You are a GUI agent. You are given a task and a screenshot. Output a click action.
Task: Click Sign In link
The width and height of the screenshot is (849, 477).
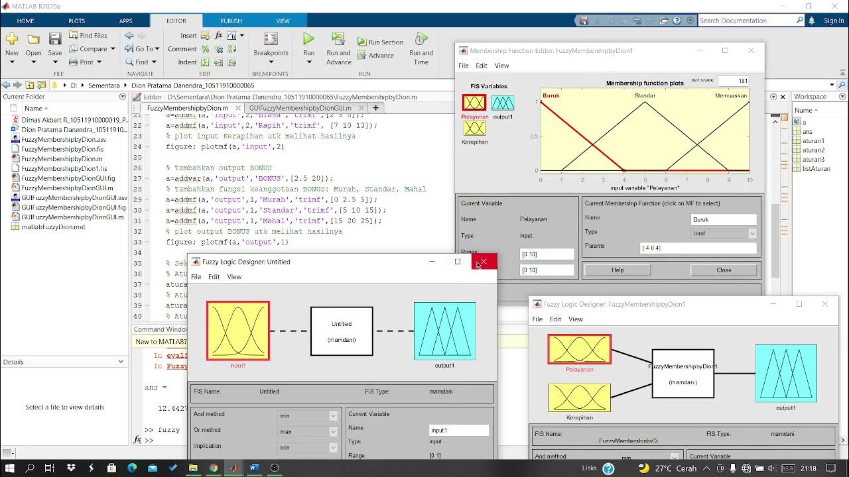tap(834, 21)
